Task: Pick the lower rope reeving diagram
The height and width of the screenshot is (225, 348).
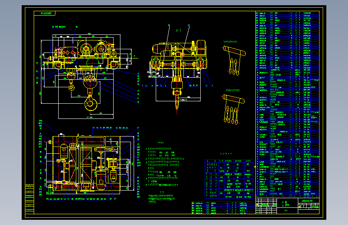Action: tap(232, 109)
